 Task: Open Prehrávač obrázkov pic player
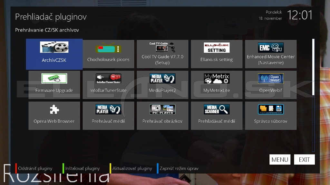pyautogui.click(x=162, y=116)
